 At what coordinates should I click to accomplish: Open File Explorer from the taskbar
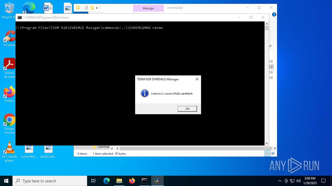pos(119,181)
